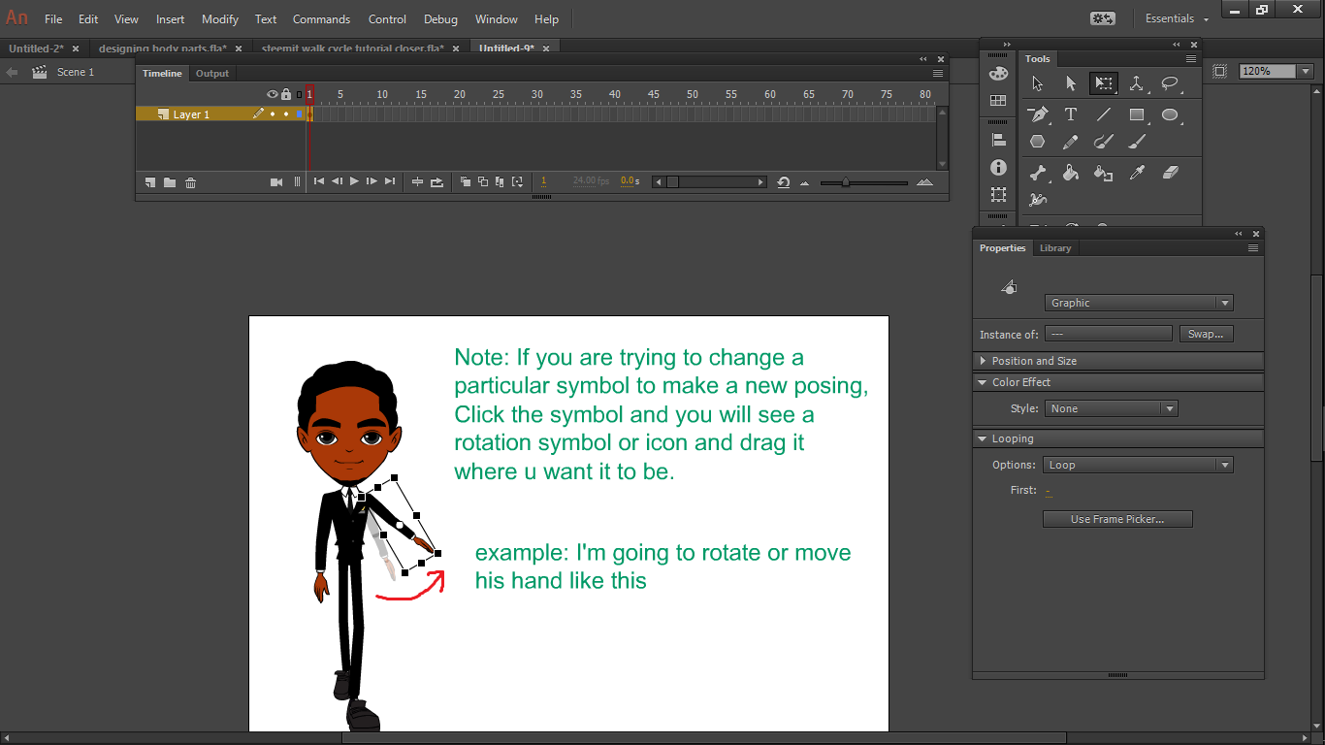
Task: Open the Modify menu
Action: 220,18
